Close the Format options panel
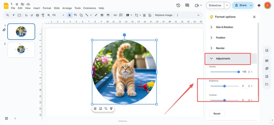Image resolution: width=274 pixels, height=125 pixels. coord(254,17)
